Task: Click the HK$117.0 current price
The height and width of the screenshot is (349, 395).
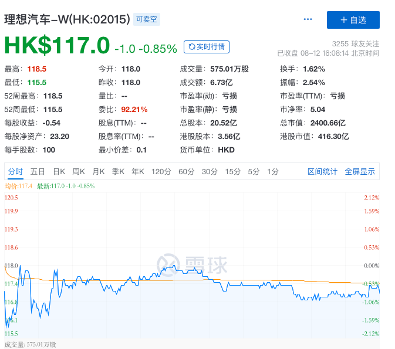Action: (x=57, y=46)
